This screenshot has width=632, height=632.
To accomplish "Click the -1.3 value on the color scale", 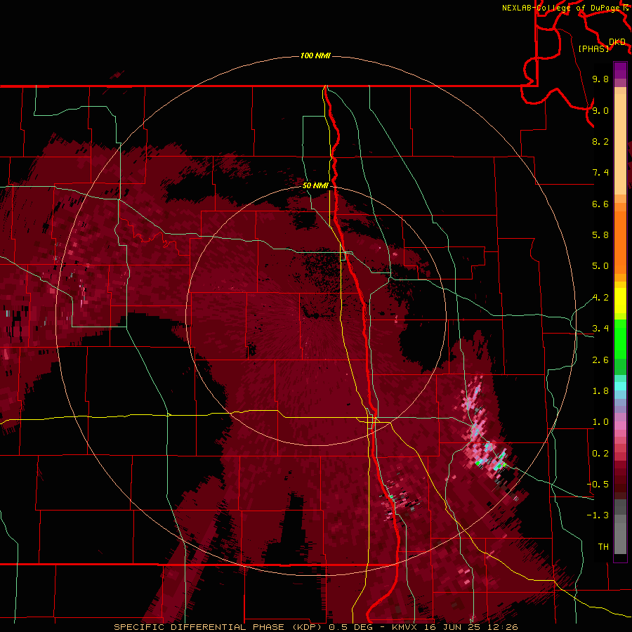I will point(598,515).
